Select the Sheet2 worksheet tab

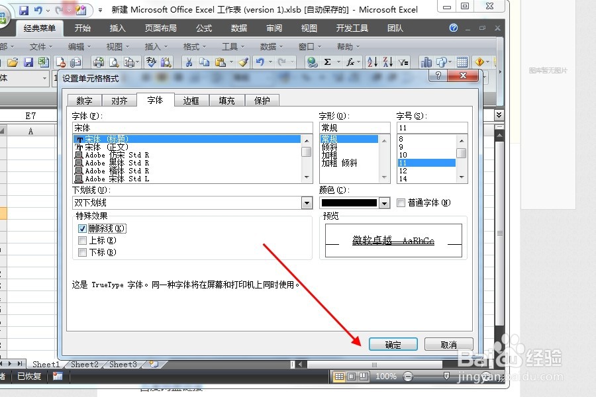[x=84, y=365]
